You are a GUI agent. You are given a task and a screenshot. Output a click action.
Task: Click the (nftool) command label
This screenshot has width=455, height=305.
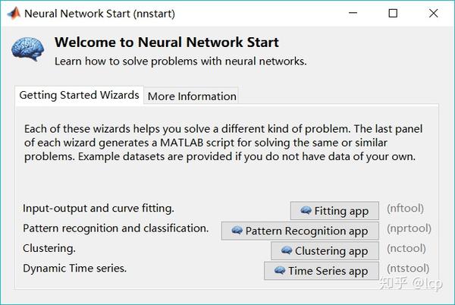click(405, 209)
